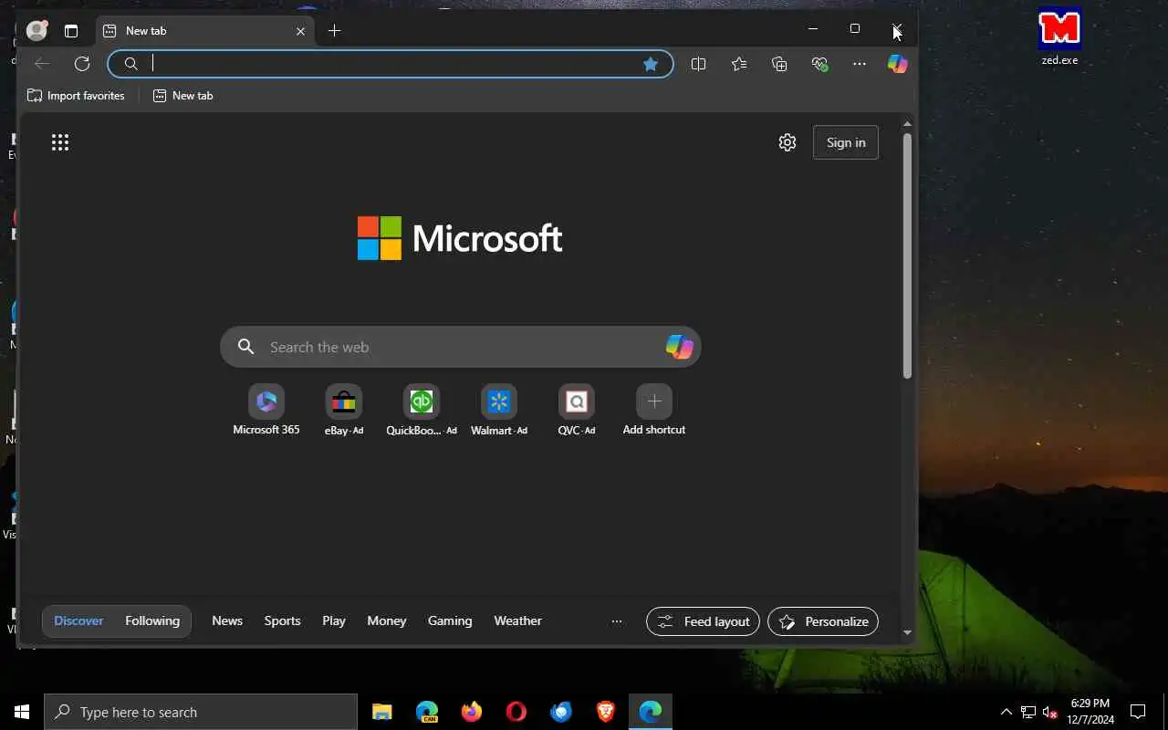Open the Microsoft apps grid launcher
This screenshot has height=730, width=1168.
click(60, 142)
